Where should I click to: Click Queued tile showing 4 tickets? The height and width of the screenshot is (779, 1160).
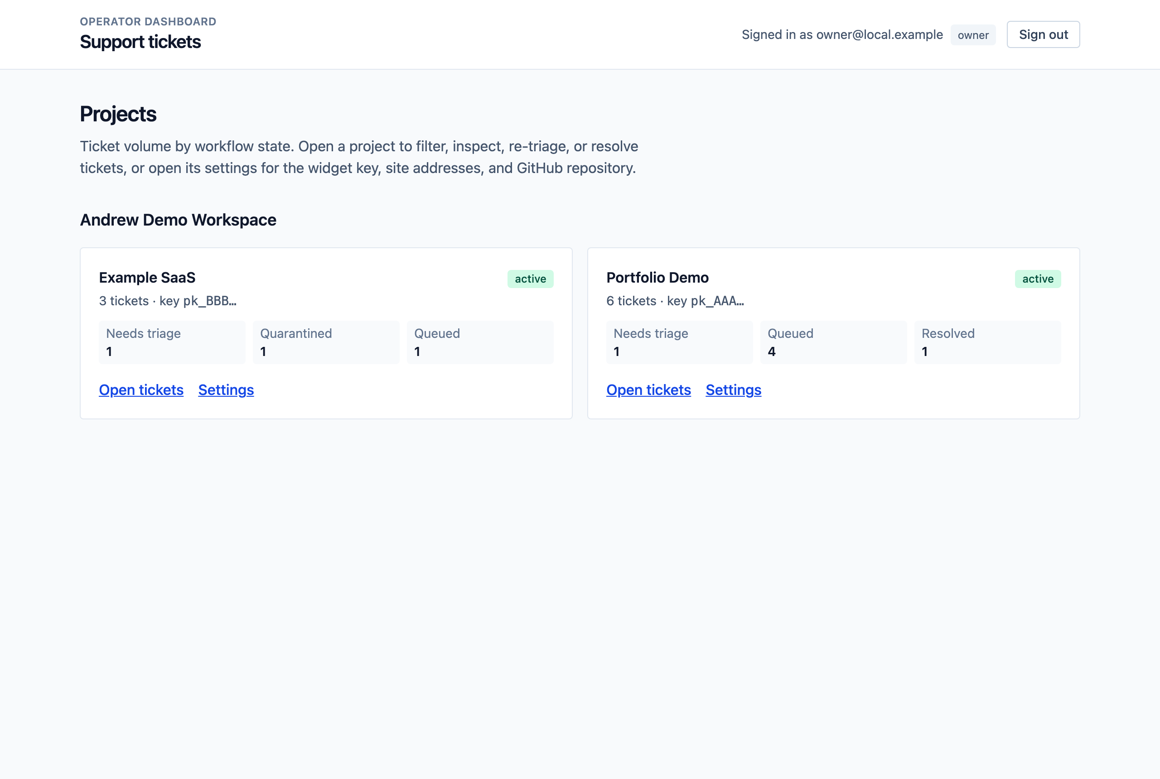coord(833,342)
